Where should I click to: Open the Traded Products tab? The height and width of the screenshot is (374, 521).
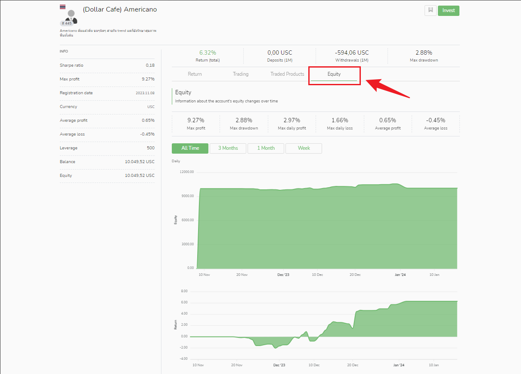pos(287,74)
